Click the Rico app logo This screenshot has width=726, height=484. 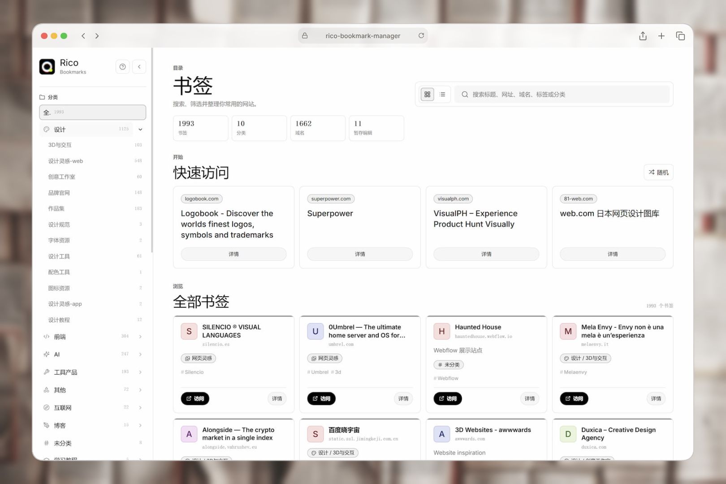[47, 66]
